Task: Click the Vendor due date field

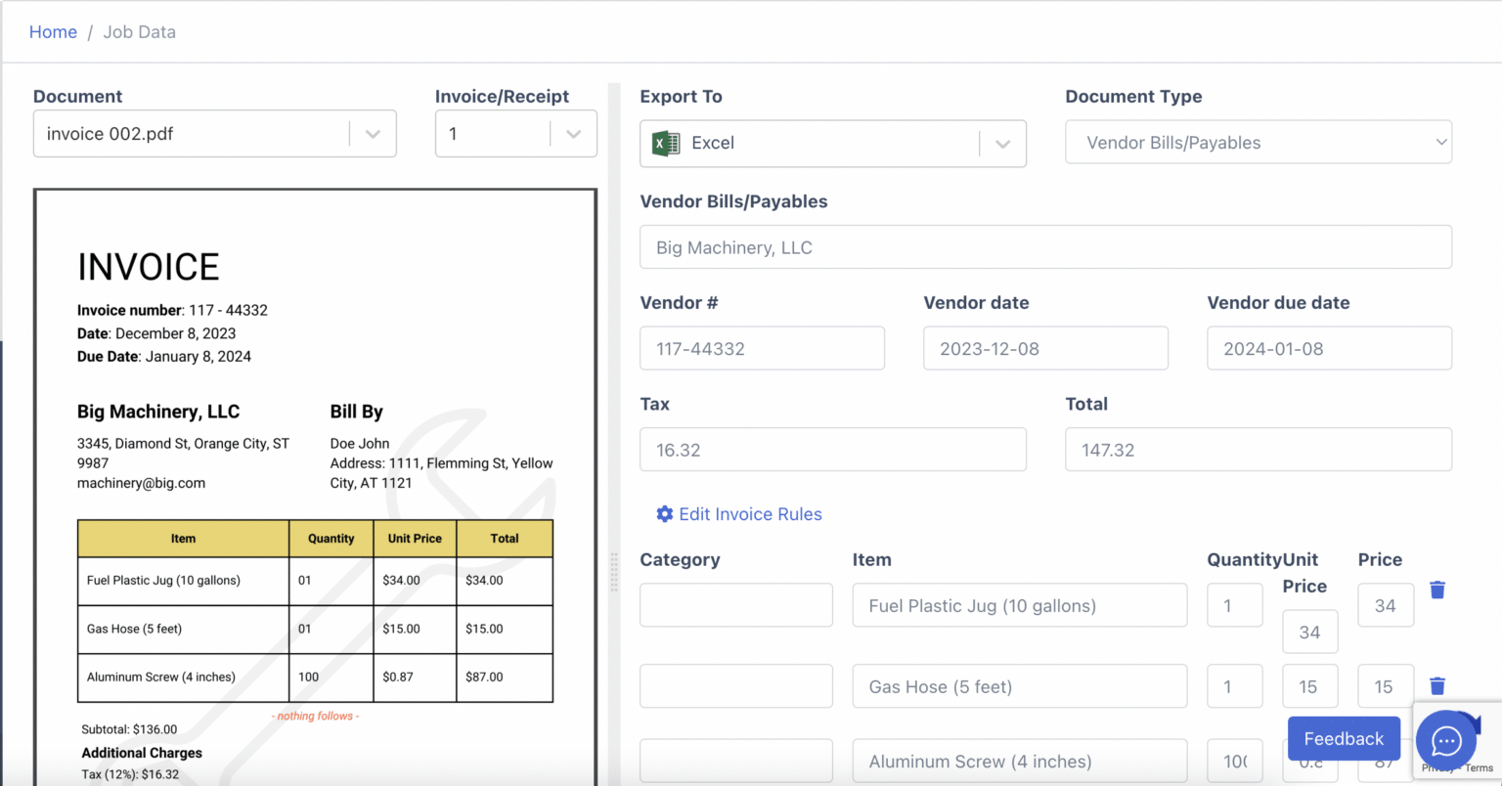Action: [x=1328, y=348]
